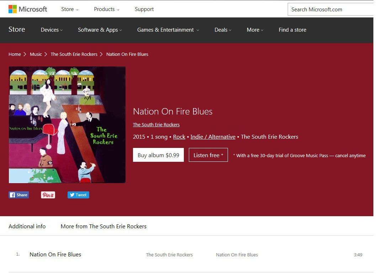Click the Nation On Fire Blues album heading

(x=172, y=112)
